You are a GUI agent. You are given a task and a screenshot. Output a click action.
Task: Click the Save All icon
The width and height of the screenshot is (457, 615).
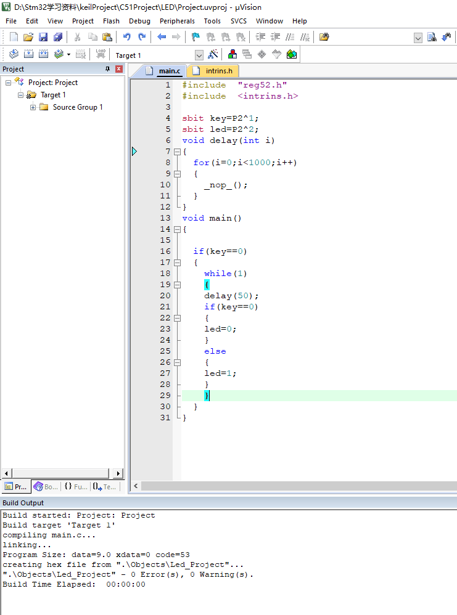[x=58, y=37]
